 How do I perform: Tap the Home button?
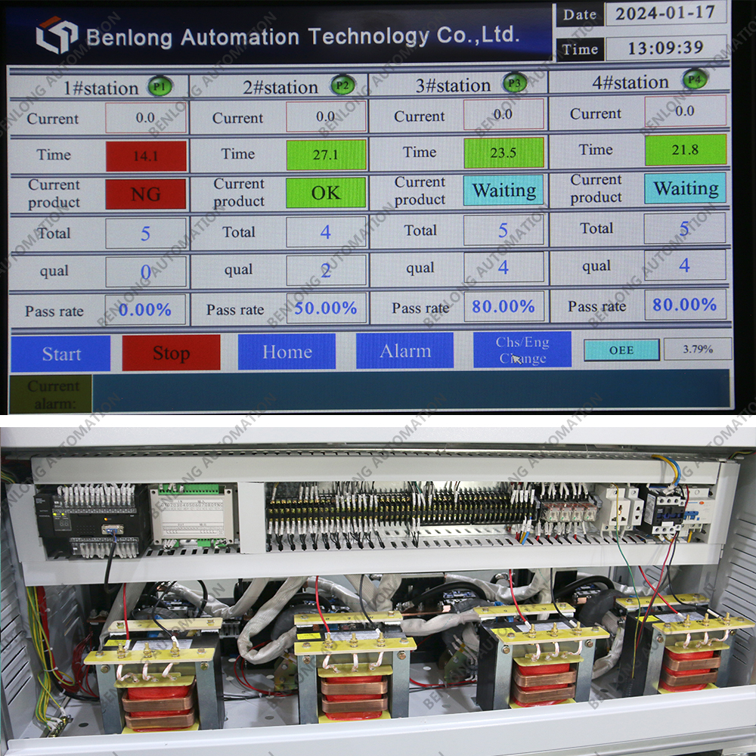coord(287,352)
